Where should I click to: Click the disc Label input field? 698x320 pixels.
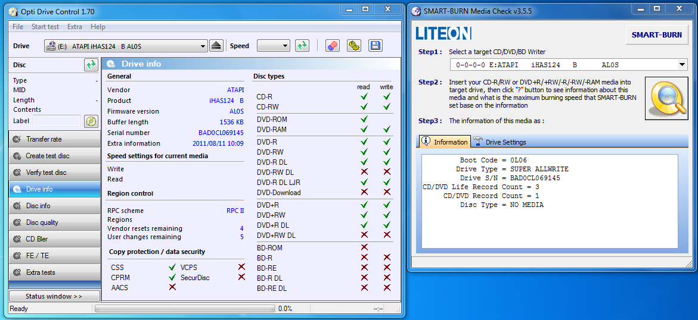coord(57,121)
